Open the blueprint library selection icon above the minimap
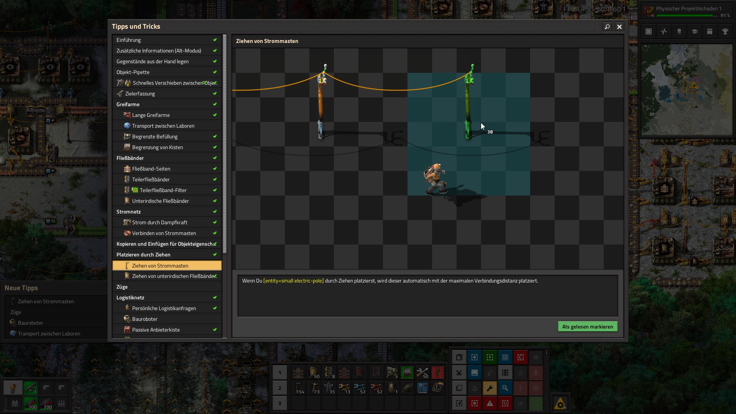Image resolution: width=736 pixels, height=414 pixels. click(x=649, y=32)
